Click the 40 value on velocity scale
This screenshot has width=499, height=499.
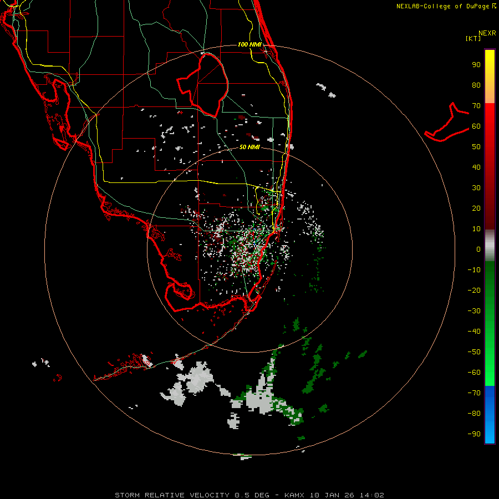click(x=476, y=167)
